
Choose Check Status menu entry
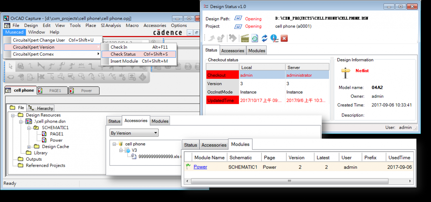pyautogui.click(x=139, y=54)
